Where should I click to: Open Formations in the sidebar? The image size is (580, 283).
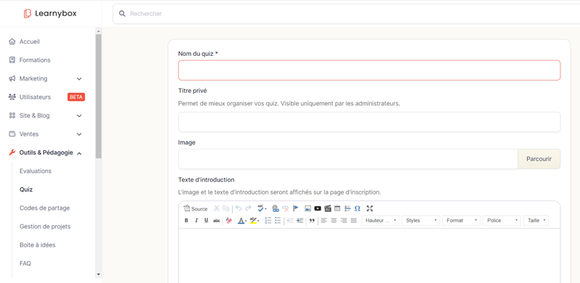pos(35,60)
